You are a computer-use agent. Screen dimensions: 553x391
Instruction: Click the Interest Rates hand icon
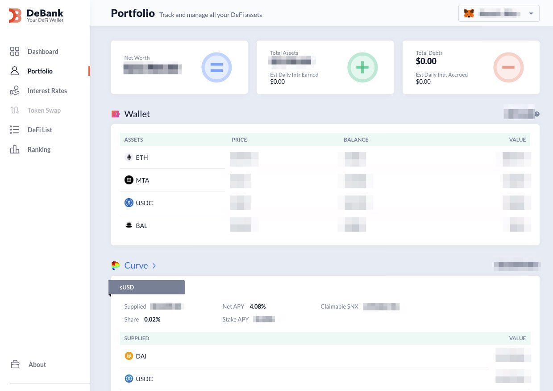coord(15,90)
